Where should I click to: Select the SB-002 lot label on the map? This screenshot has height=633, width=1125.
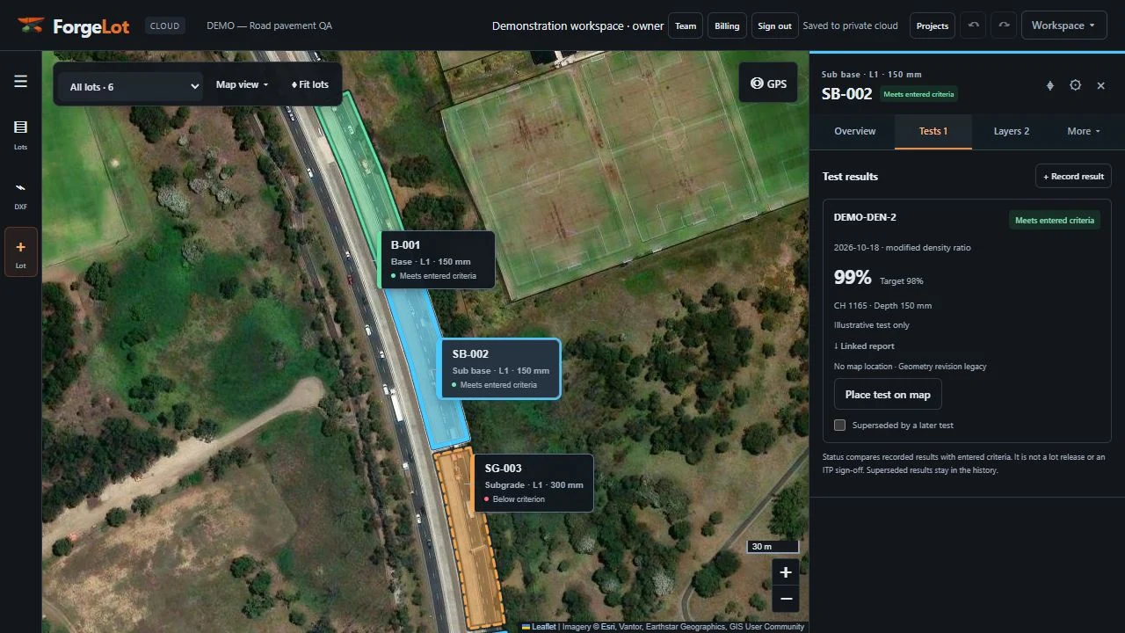[499, 369]
